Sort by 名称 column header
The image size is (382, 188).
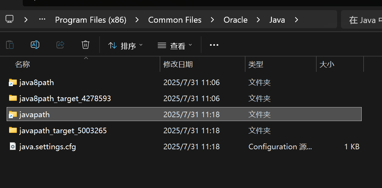tap(22, 65)
